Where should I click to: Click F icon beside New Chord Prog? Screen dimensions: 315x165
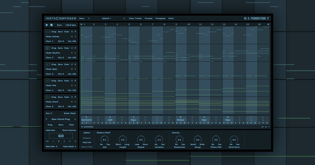46,119
